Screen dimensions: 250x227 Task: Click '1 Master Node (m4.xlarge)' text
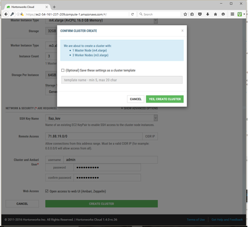tap(89, 51)
